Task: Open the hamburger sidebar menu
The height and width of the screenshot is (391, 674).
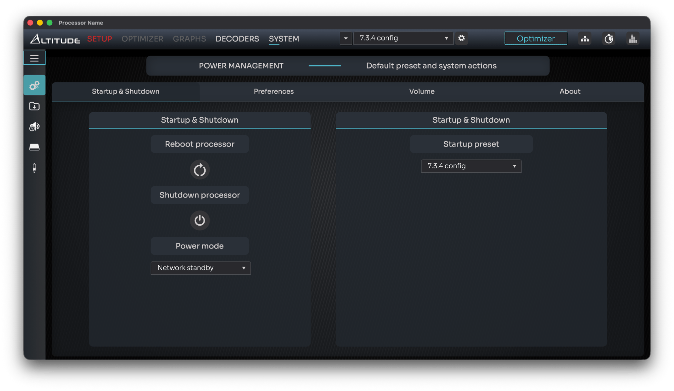Action: tap(34, 58)
